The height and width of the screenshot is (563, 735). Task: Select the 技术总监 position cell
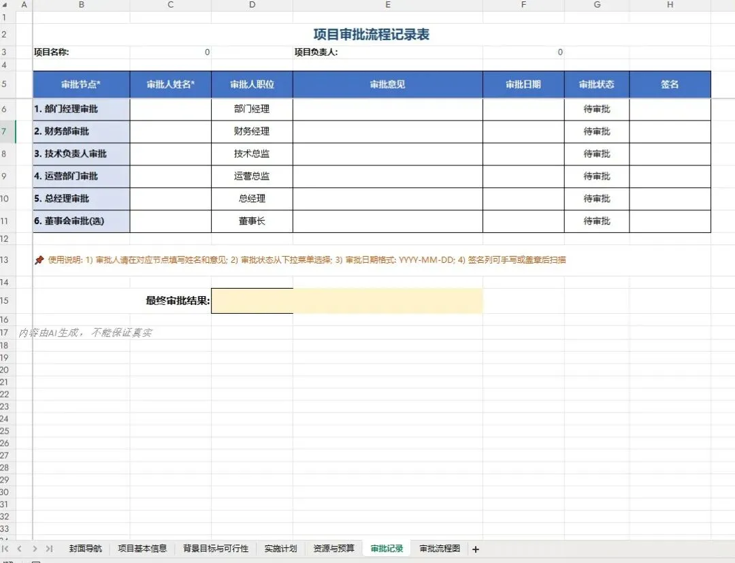252,154
